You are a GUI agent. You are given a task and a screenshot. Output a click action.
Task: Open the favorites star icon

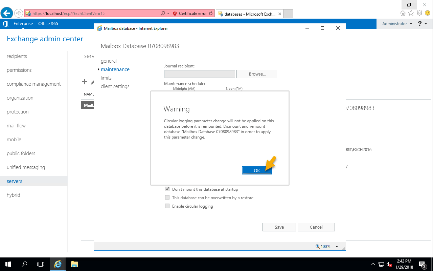[411, 13]
